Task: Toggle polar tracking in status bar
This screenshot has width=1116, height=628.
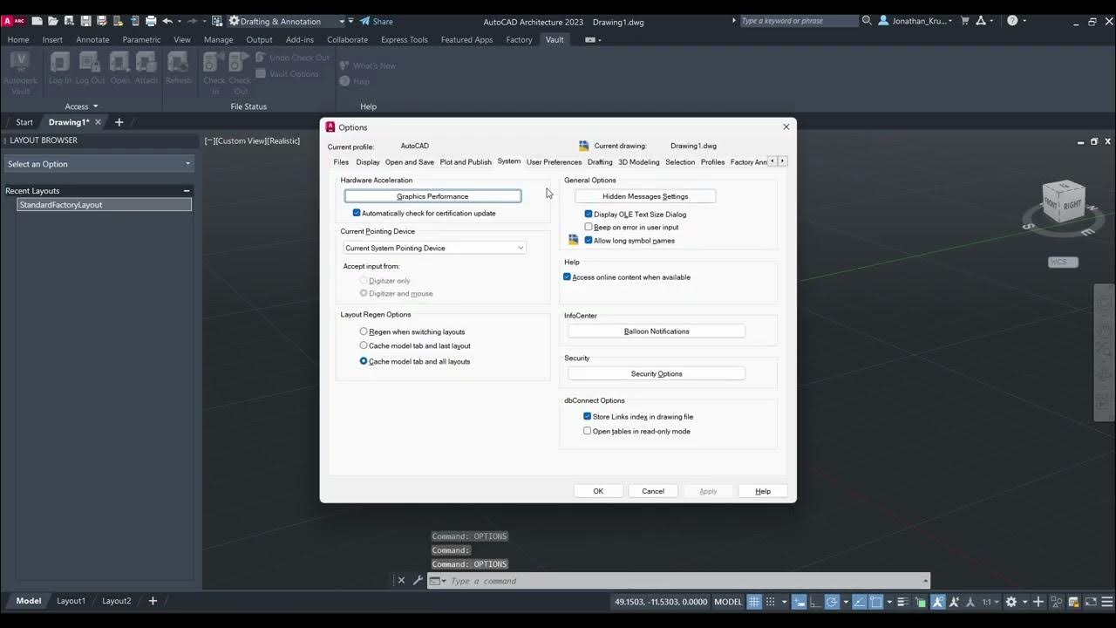Action: 833,602
